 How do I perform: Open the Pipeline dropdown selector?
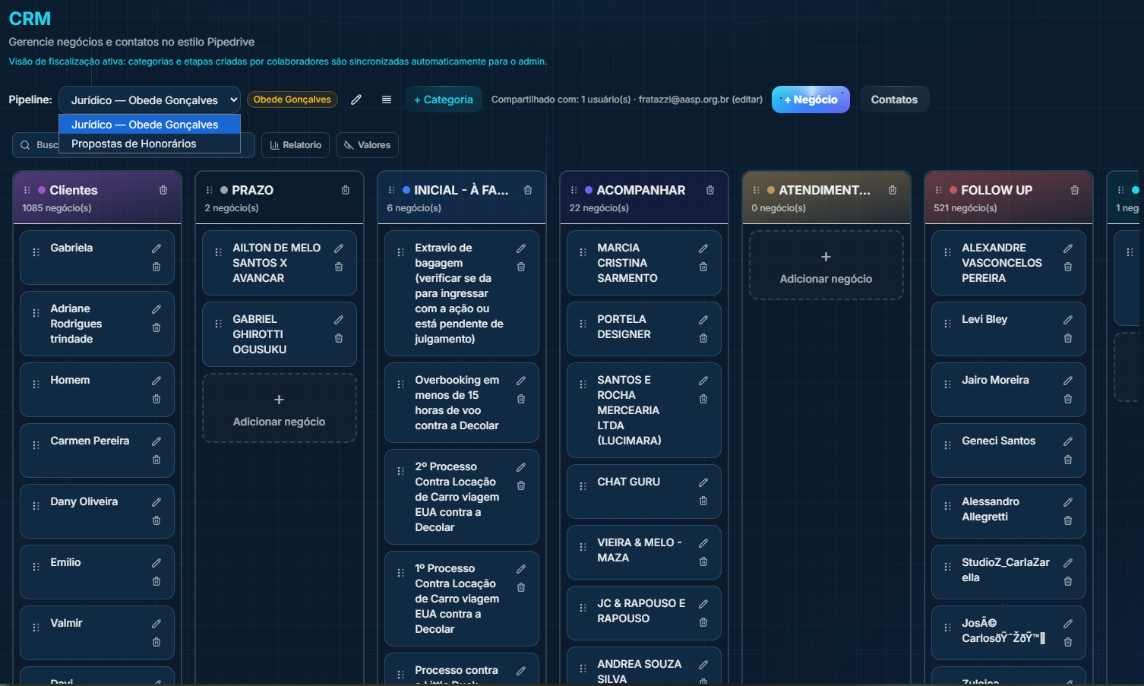pyautogui.click(x=150, y=100)
